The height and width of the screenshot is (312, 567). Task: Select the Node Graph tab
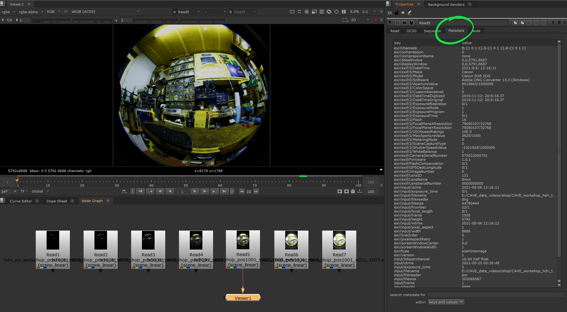pyautogui.click(x=92, y=201)
